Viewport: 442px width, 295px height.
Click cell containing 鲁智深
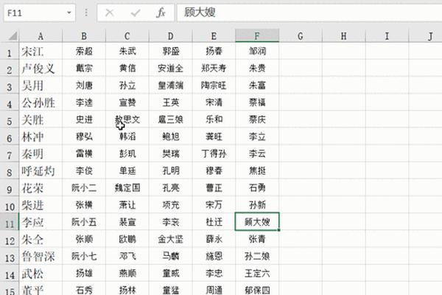[41, 257]
